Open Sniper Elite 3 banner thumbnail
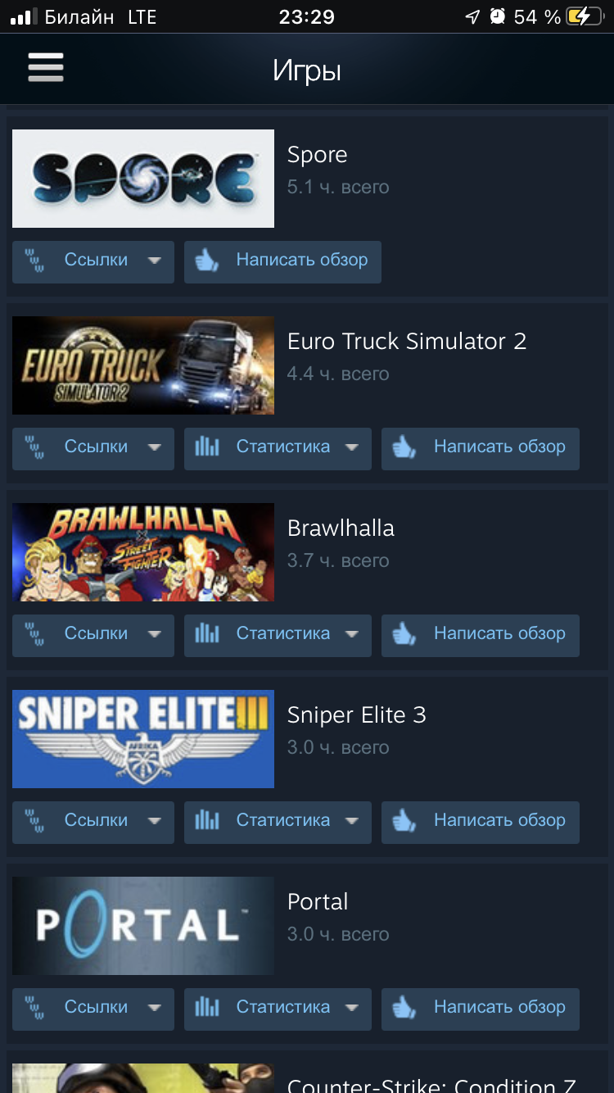Viewport: 614px width, 1093px height. 143,739
